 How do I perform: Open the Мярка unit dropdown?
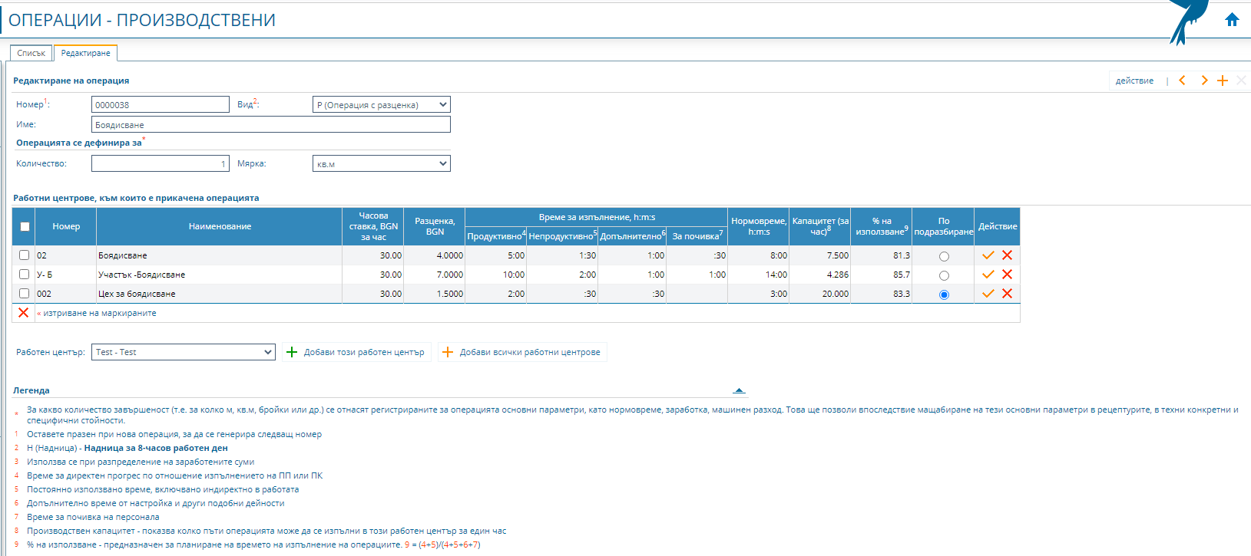[382, 163]
